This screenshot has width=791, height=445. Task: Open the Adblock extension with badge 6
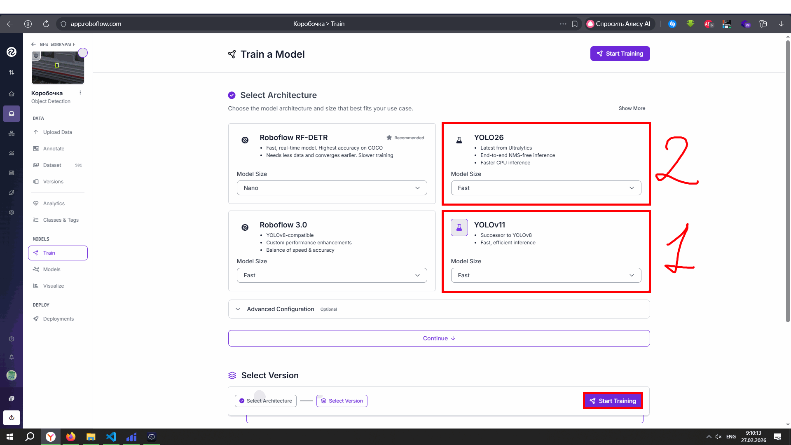coord(709,24)
